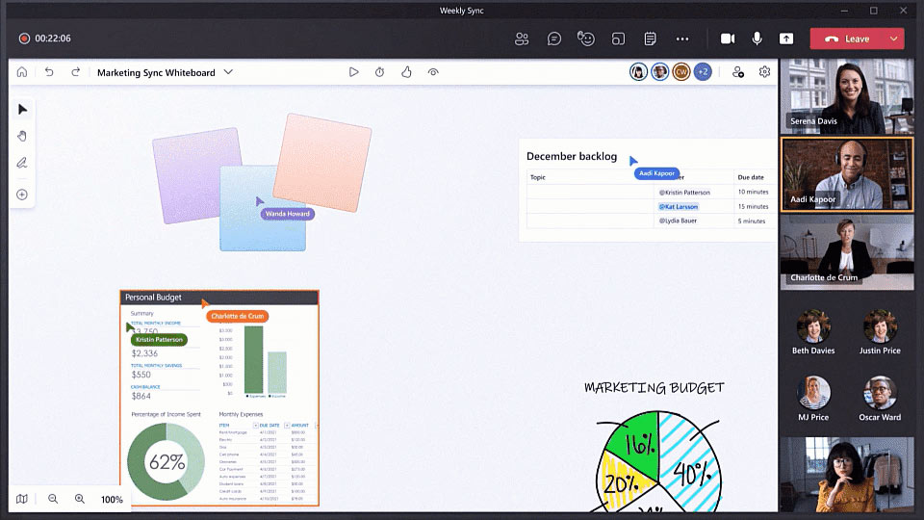Click the thumbs-up reaction icon on whiteboard

406,72
